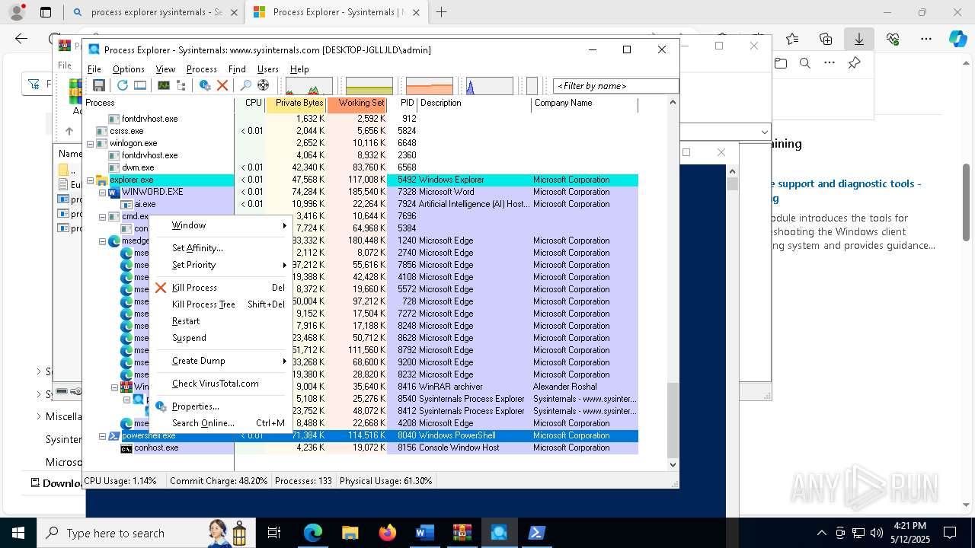Screen dimensions: 975x548
Task: Expand the Set Priority submenu
Action: pos(221,265)
